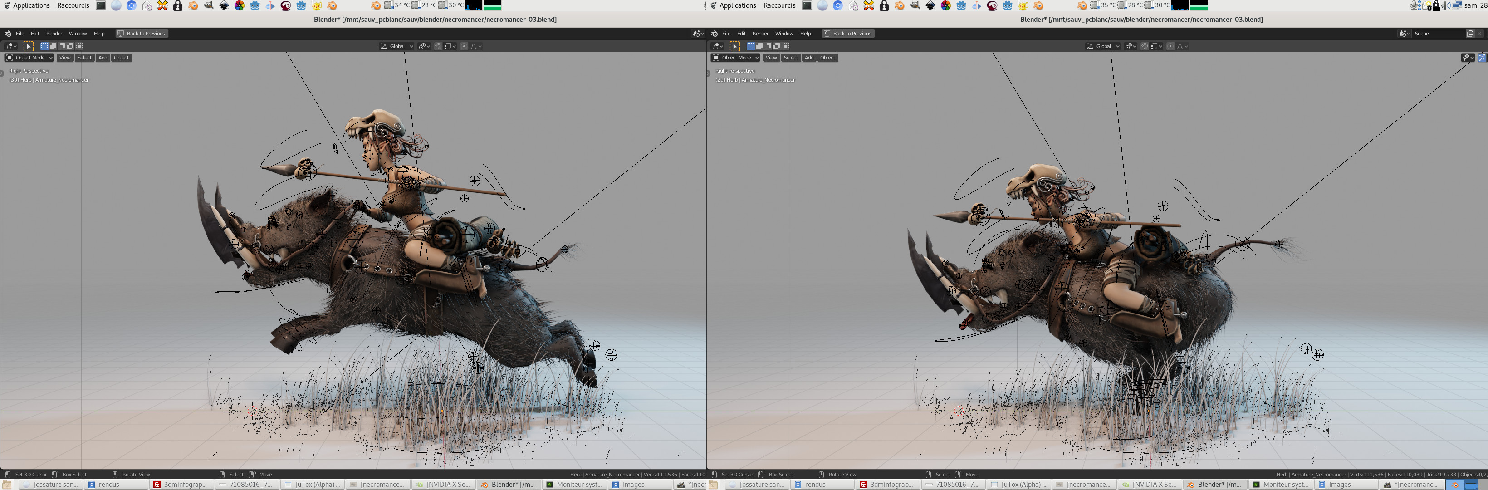
Task: Launch Inkscape from the left top panel
Action: [224, 5]
